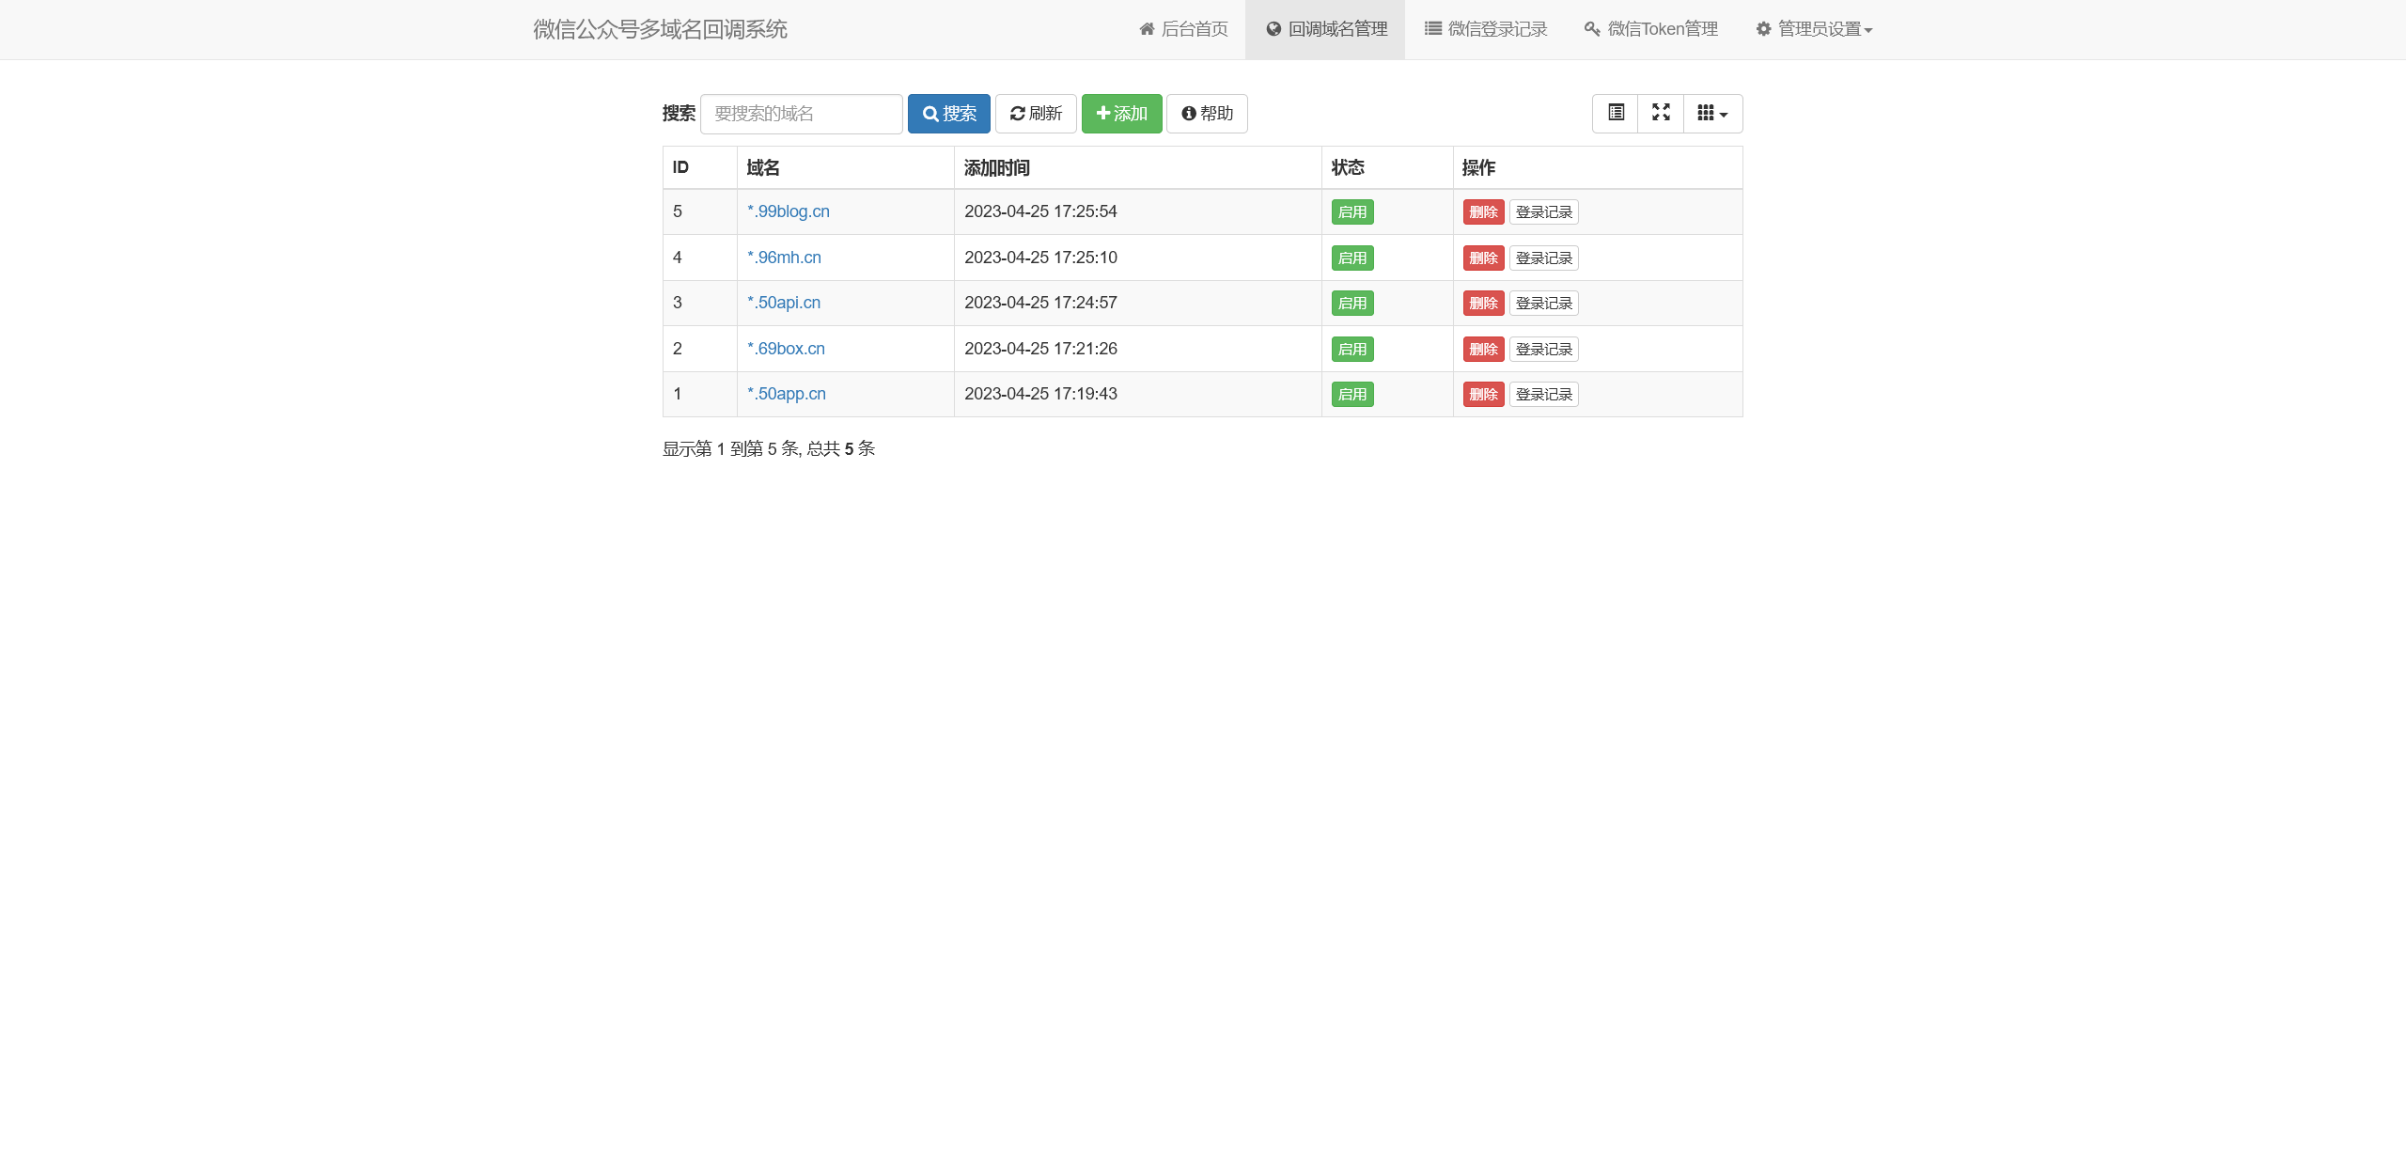Switch to card view using the list-detail icon
The height and width of the screenshot is (1173, 2406).
(1615, 113)
